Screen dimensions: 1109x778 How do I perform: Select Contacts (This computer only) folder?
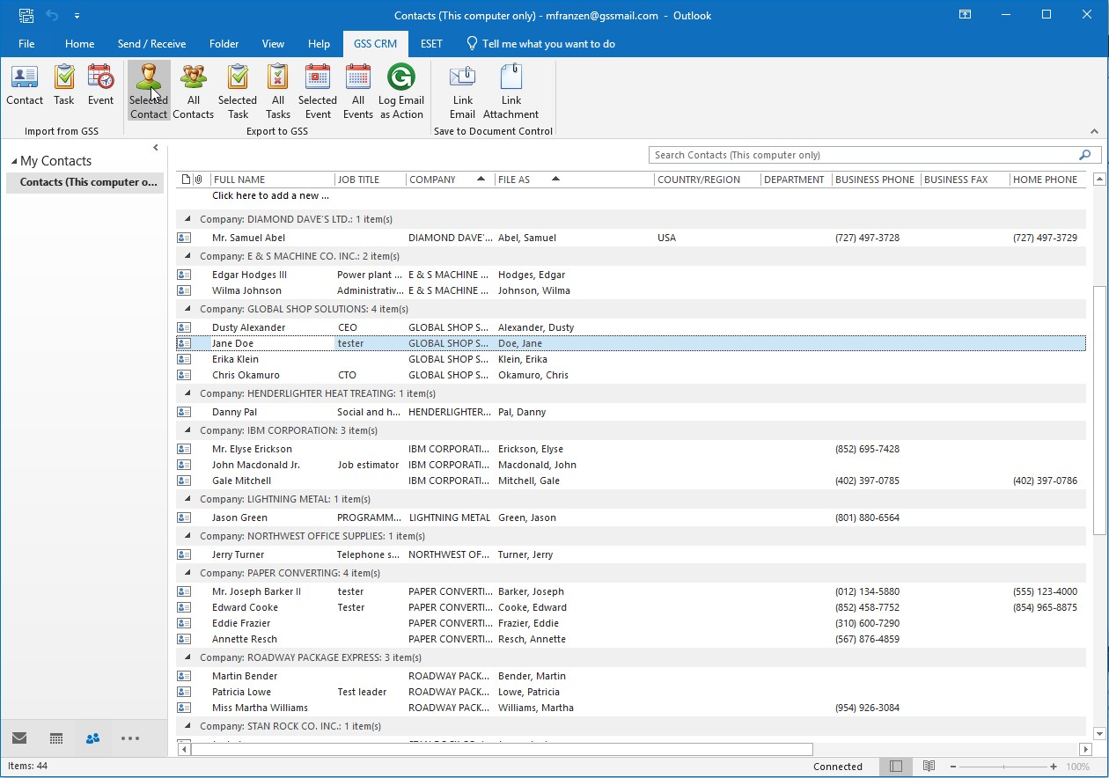click(84, 182)
